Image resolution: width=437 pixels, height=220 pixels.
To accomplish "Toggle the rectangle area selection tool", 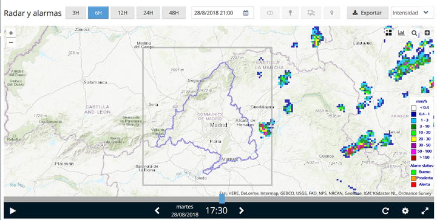I will [x=311, y=13].
